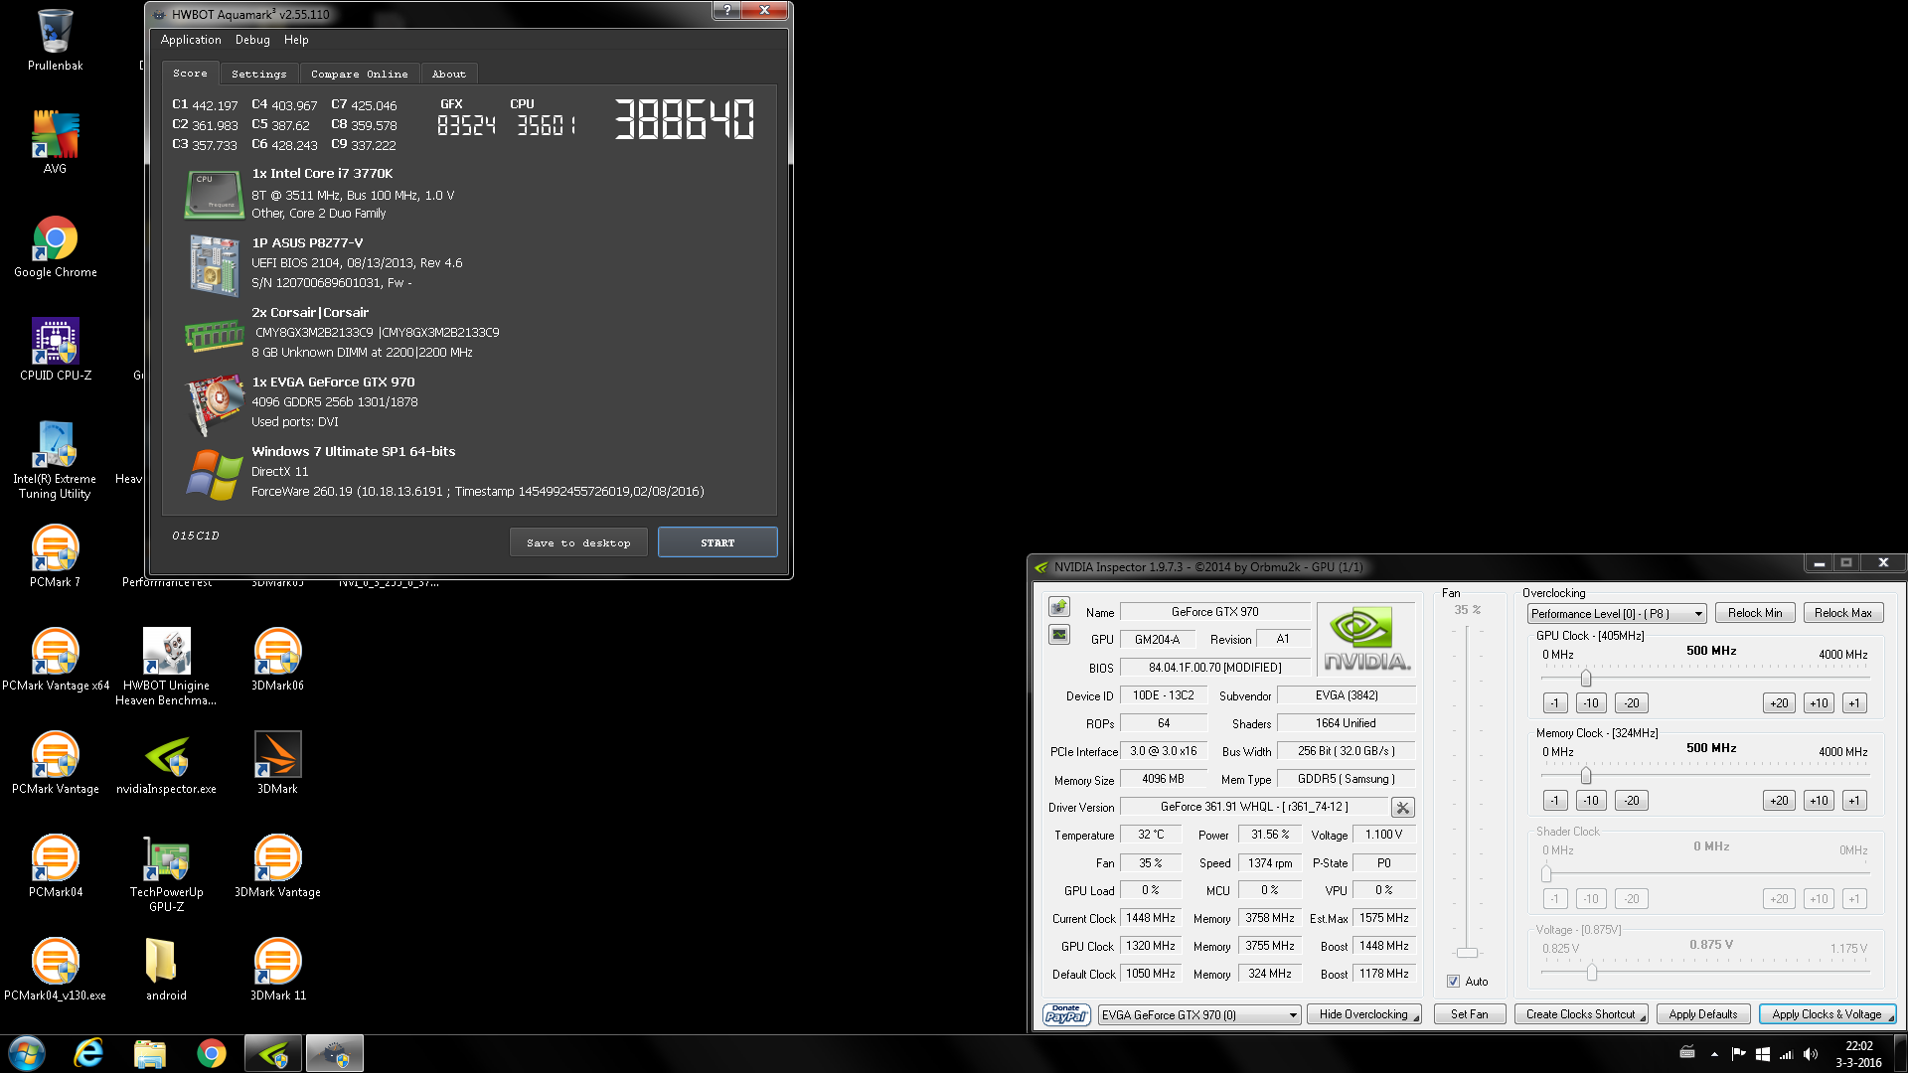Click the Set Fan button

coord(1469,1014)
